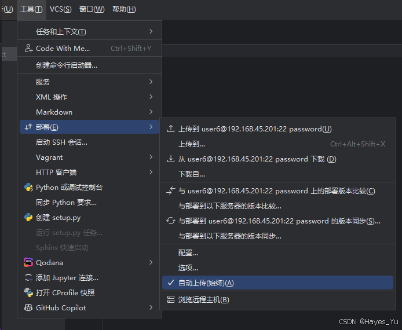Screen dimensions: 402x330
Task: Click the Vagrant menu label
Action: pos(49,157)
